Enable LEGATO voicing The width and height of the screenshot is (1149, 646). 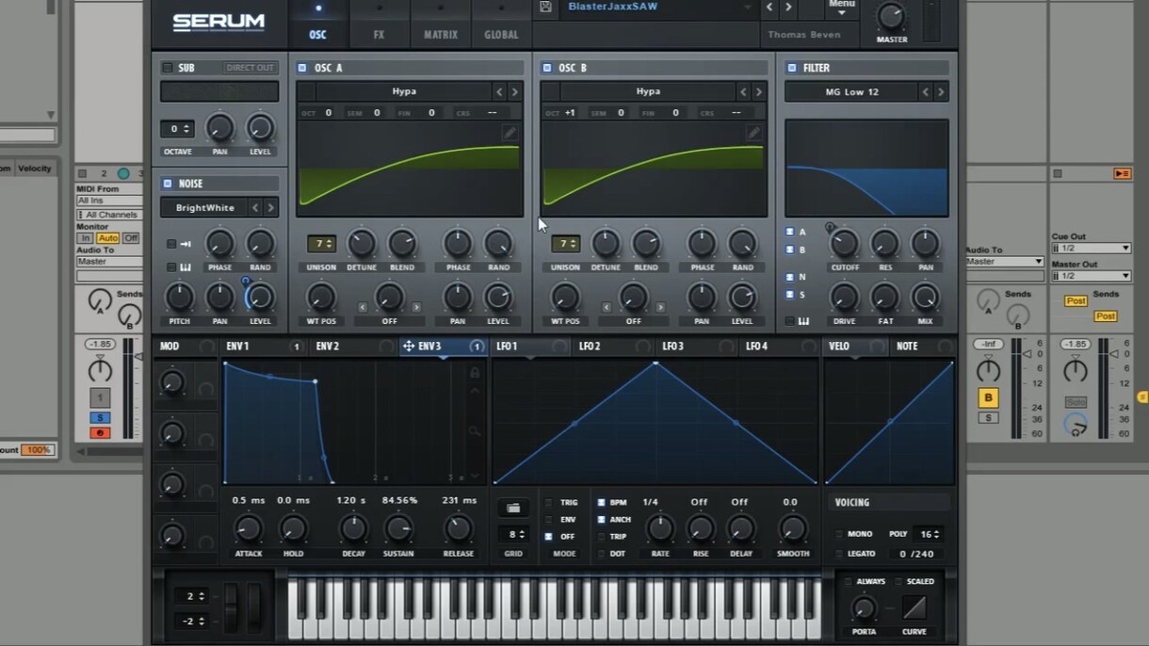[x=839, y=554]
